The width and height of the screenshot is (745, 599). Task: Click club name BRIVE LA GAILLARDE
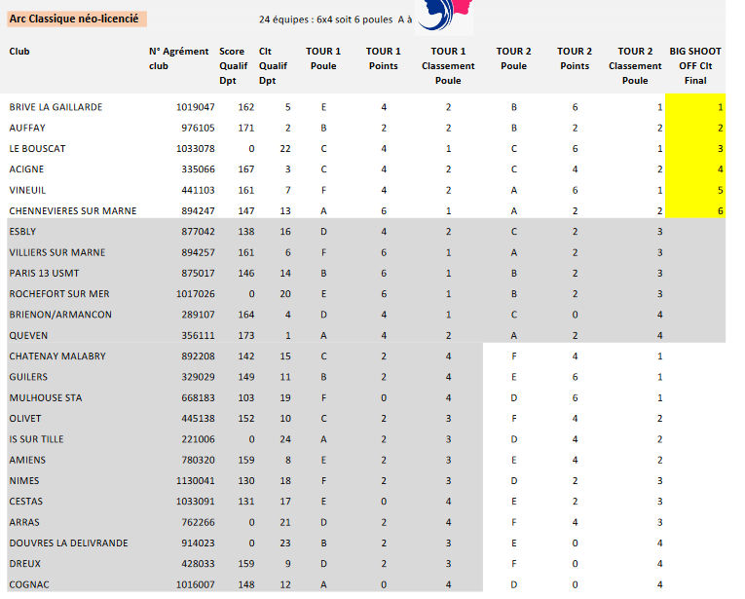(56, 107)
